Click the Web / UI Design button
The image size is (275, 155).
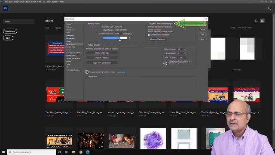(x=102, y=53)
